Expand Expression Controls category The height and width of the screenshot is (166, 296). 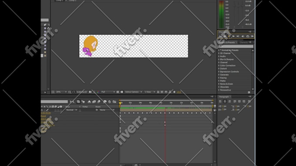(x=219, y=72)
